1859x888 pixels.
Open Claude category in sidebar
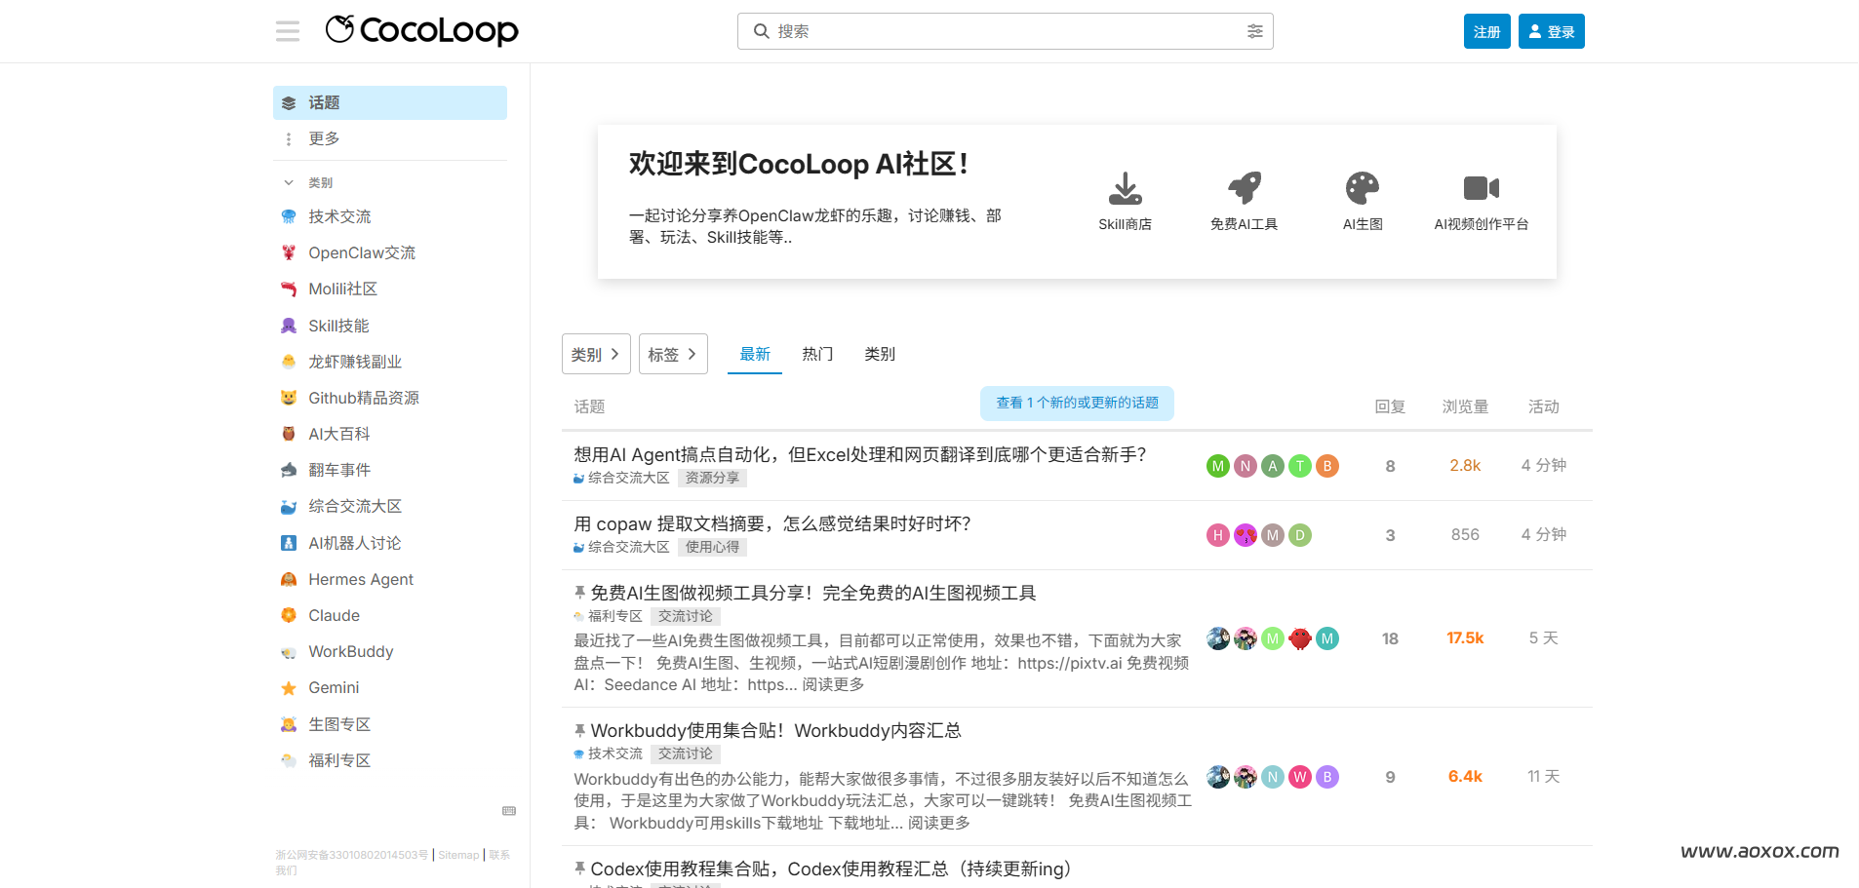pos(390,615)
